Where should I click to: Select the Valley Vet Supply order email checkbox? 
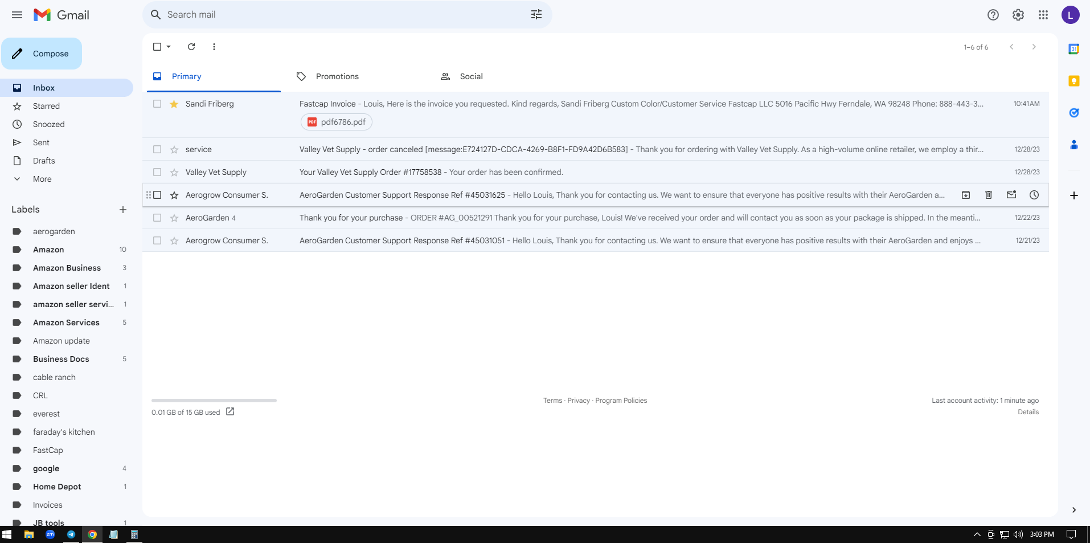click(x=157, y=172)
